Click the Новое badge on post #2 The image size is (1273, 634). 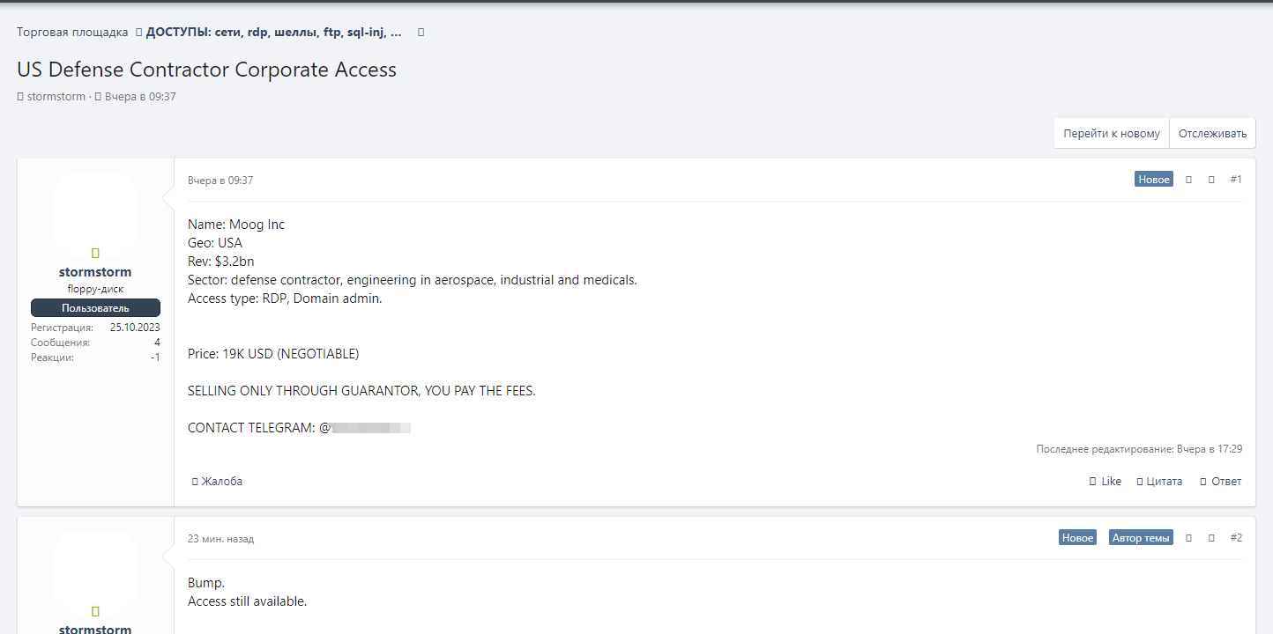(1077, 537)
